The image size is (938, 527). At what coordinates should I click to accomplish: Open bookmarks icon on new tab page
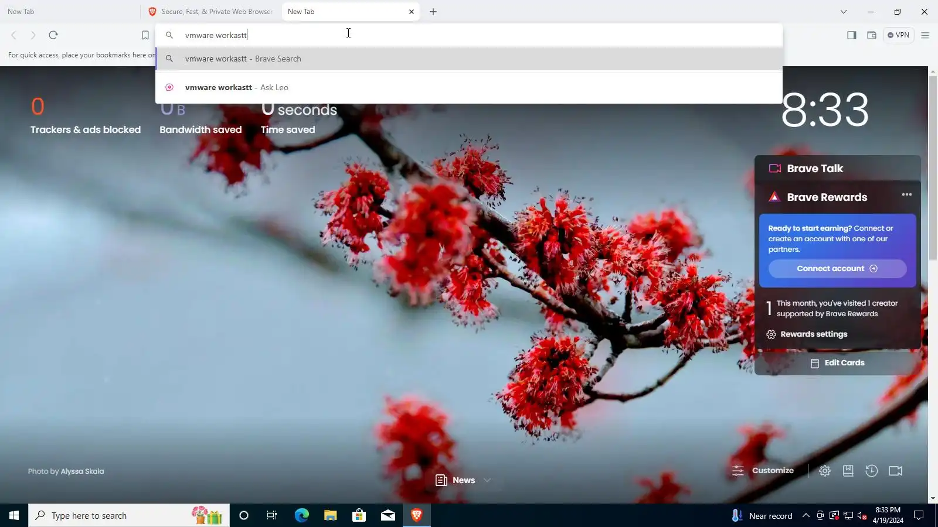848,471
